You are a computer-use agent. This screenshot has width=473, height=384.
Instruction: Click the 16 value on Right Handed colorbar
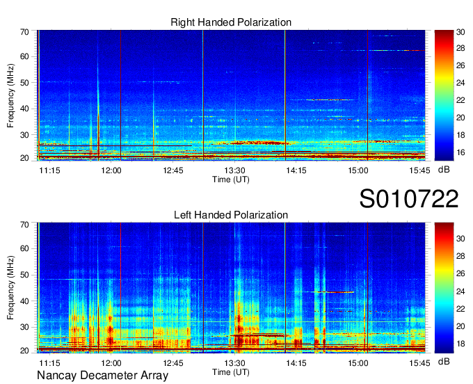click(460, 152)
